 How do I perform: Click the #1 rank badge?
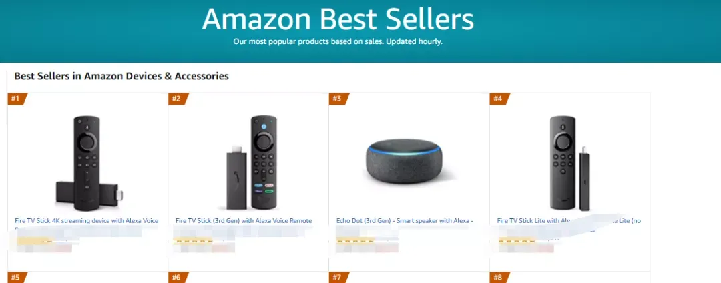(17, 99)
